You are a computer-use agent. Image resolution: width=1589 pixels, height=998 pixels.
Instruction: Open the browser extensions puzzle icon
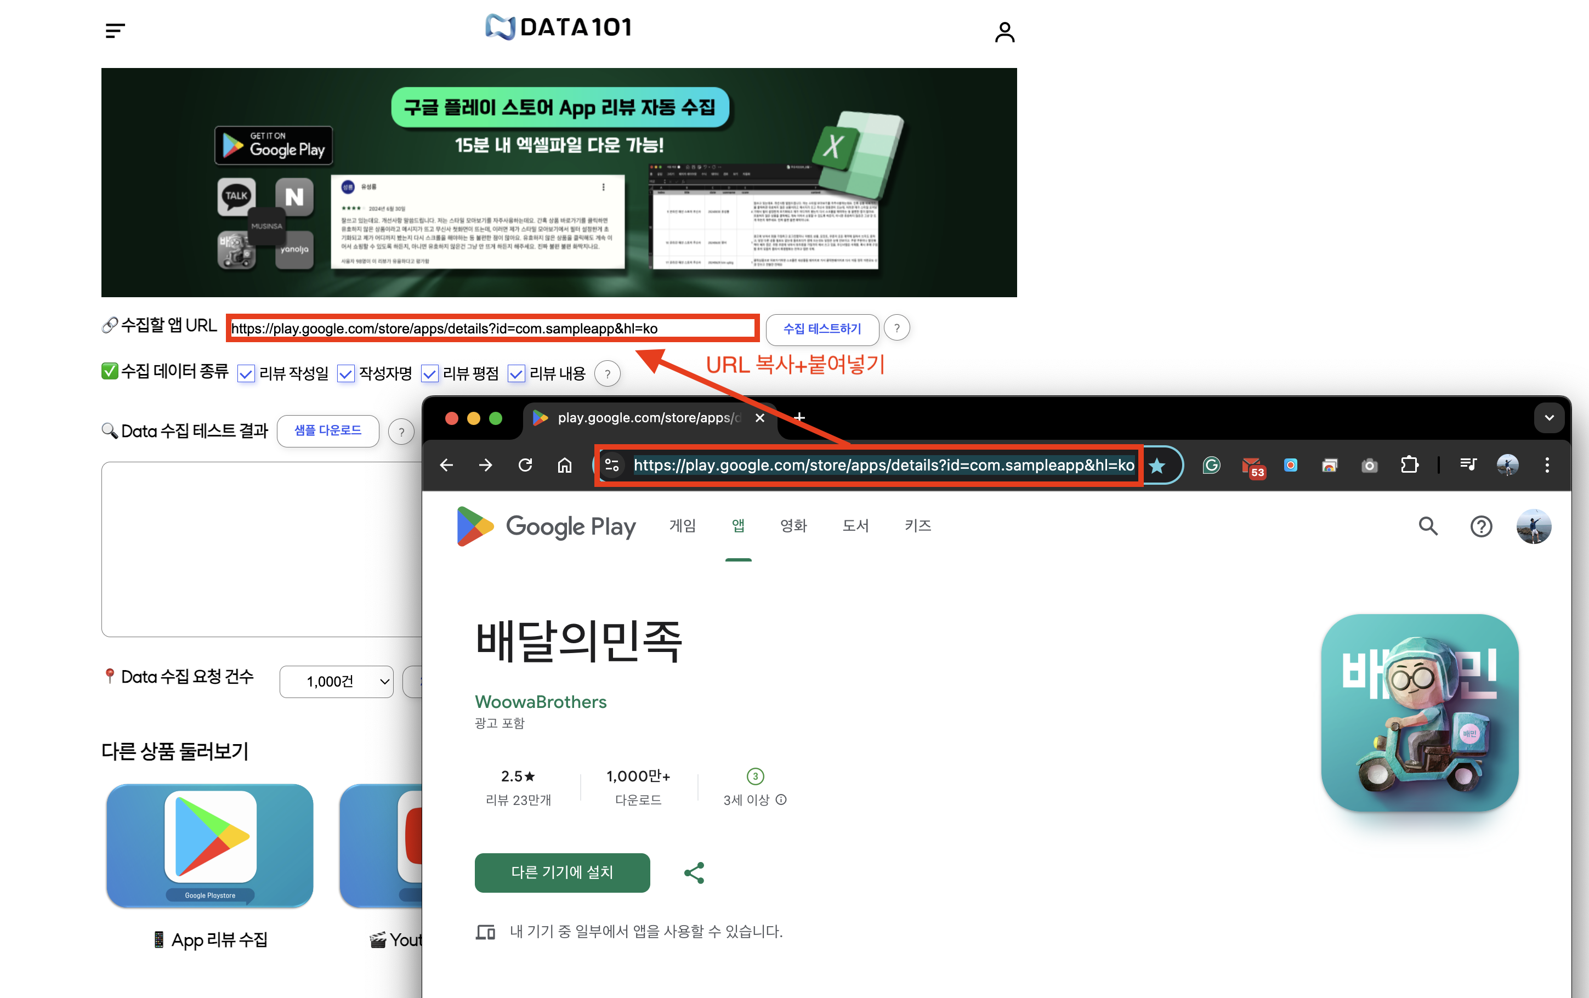point(1409,466)
